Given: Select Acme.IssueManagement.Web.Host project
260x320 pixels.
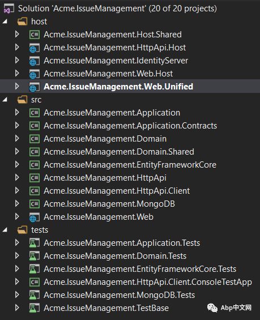Looking at the screenshot, I should [108, 74].
